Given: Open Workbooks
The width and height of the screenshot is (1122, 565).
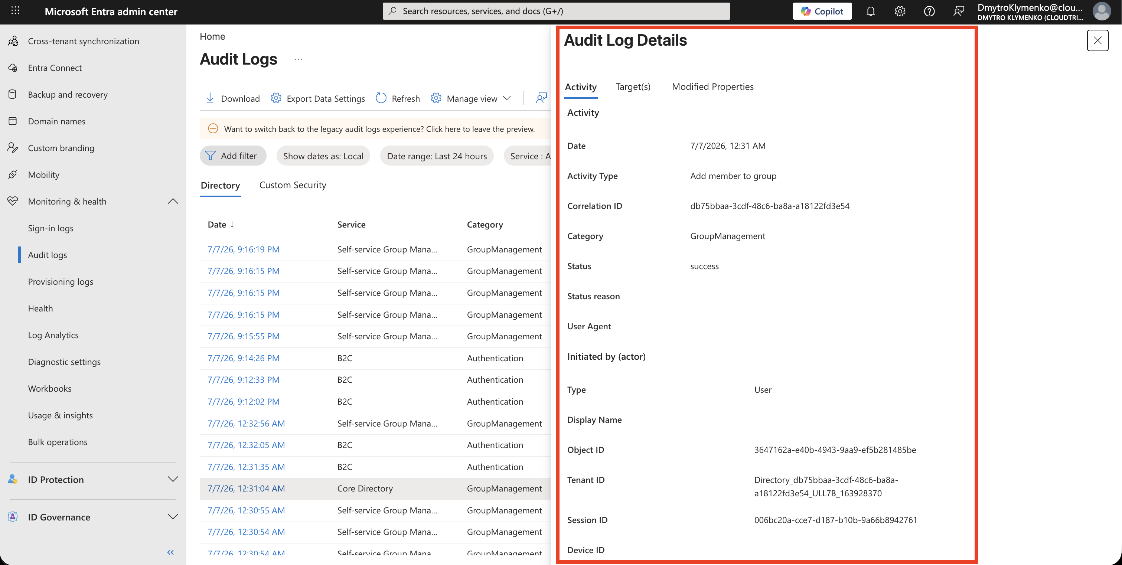Looking at the screenshot, I should tap(50, 389).
